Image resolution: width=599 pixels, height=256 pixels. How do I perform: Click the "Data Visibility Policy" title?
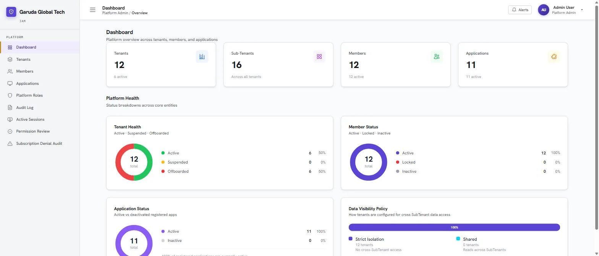point(368,209)
